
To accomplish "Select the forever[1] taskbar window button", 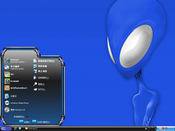I will pos(31,128).
